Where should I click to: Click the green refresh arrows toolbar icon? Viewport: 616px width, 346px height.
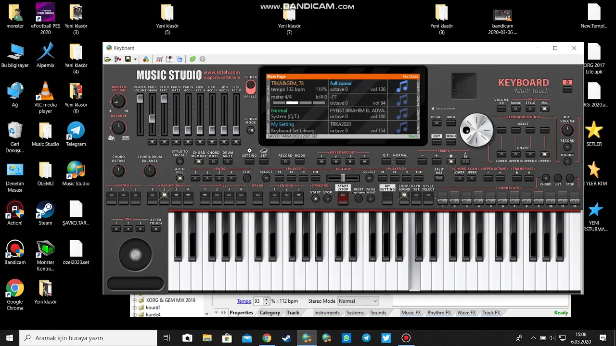[192, 59]
